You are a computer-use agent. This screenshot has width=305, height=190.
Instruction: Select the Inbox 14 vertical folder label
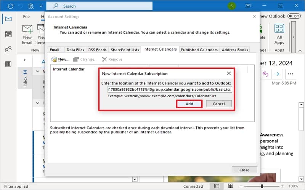25,78
